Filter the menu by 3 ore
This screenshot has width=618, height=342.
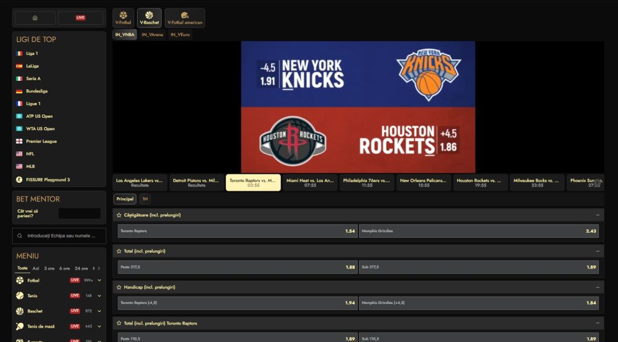[x=49, y=269]
